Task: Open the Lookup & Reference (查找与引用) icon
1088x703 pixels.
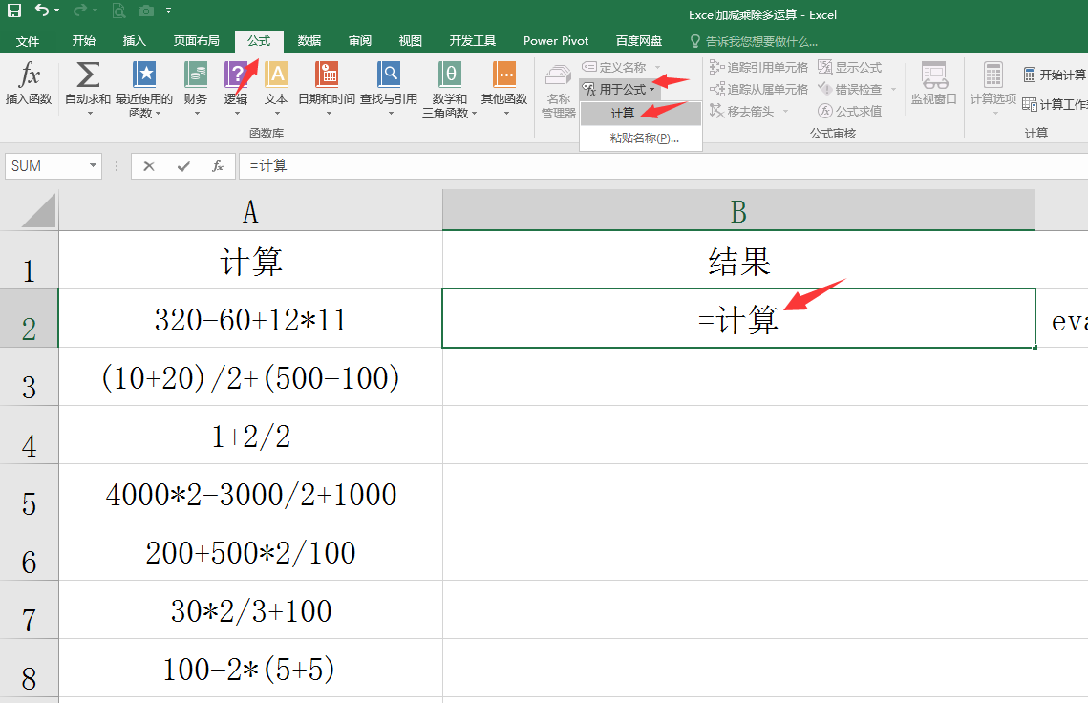Action: coord(389,75)
